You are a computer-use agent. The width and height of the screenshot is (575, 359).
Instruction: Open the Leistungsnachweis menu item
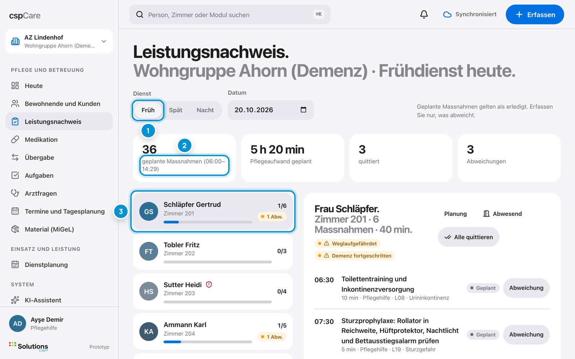59,121
